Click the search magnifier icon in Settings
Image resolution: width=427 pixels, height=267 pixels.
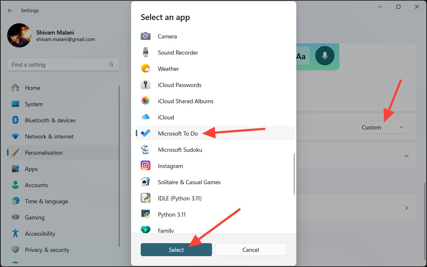[111, 64]
